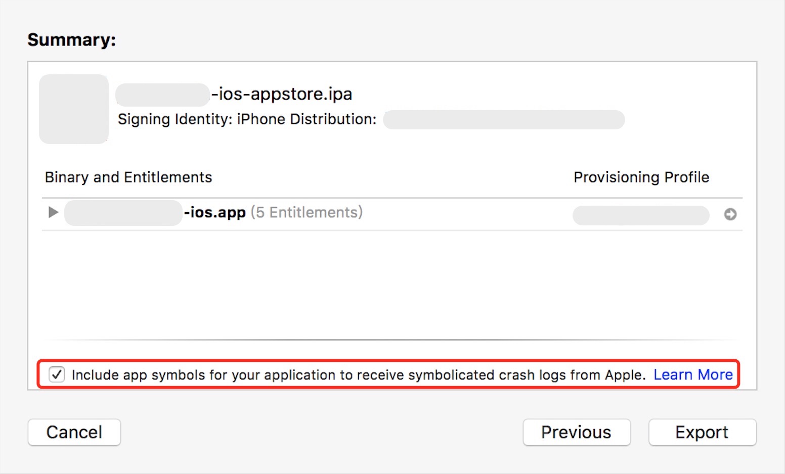This screenshot has height=474, width=785.
Task: Click the Summary heading
Action: click(x=71, y=40)
